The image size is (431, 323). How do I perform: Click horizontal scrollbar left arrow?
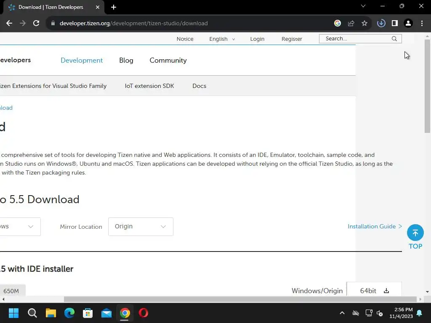3,299
